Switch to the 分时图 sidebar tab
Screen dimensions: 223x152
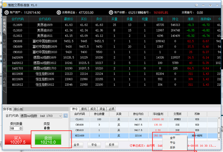[x=4, y=44]
